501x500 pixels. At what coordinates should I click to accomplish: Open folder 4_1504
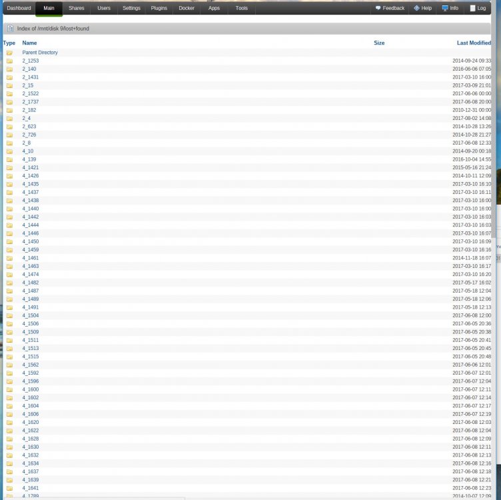click(x=31, y=315)
